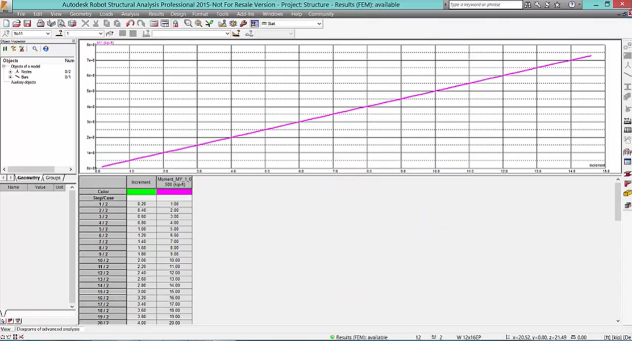Switch to the Groups tab

pyautogui.click(x=53, y=178)
